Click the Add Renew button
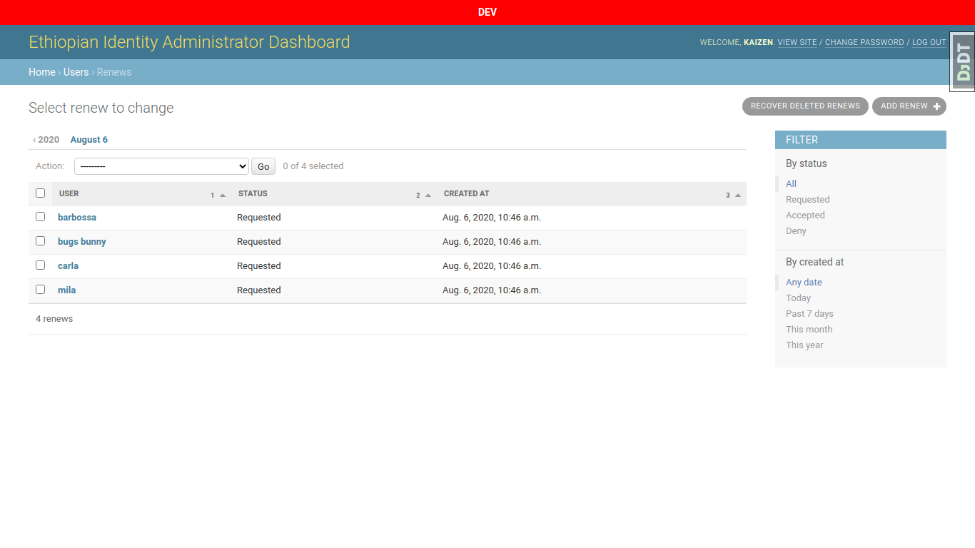Image resolution: width=975 pixels, height=548 pixels. 909,106
